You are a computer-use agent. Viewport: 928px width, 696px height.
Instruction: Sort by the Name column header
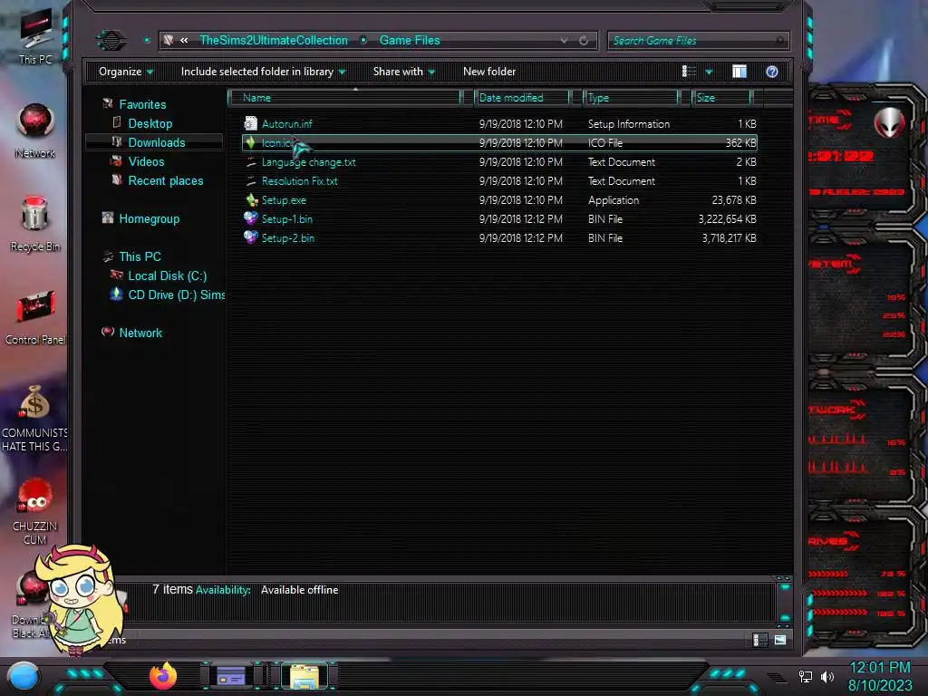[345, 98]
